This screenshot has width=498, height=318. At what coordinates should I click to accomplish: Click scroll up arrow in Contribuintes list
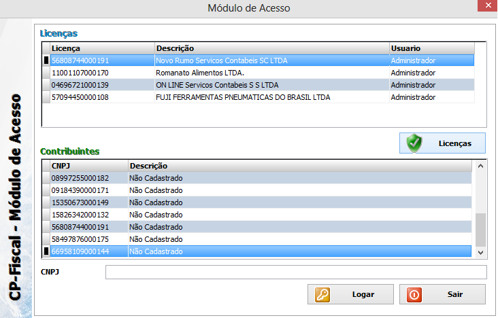click(480, 166)
